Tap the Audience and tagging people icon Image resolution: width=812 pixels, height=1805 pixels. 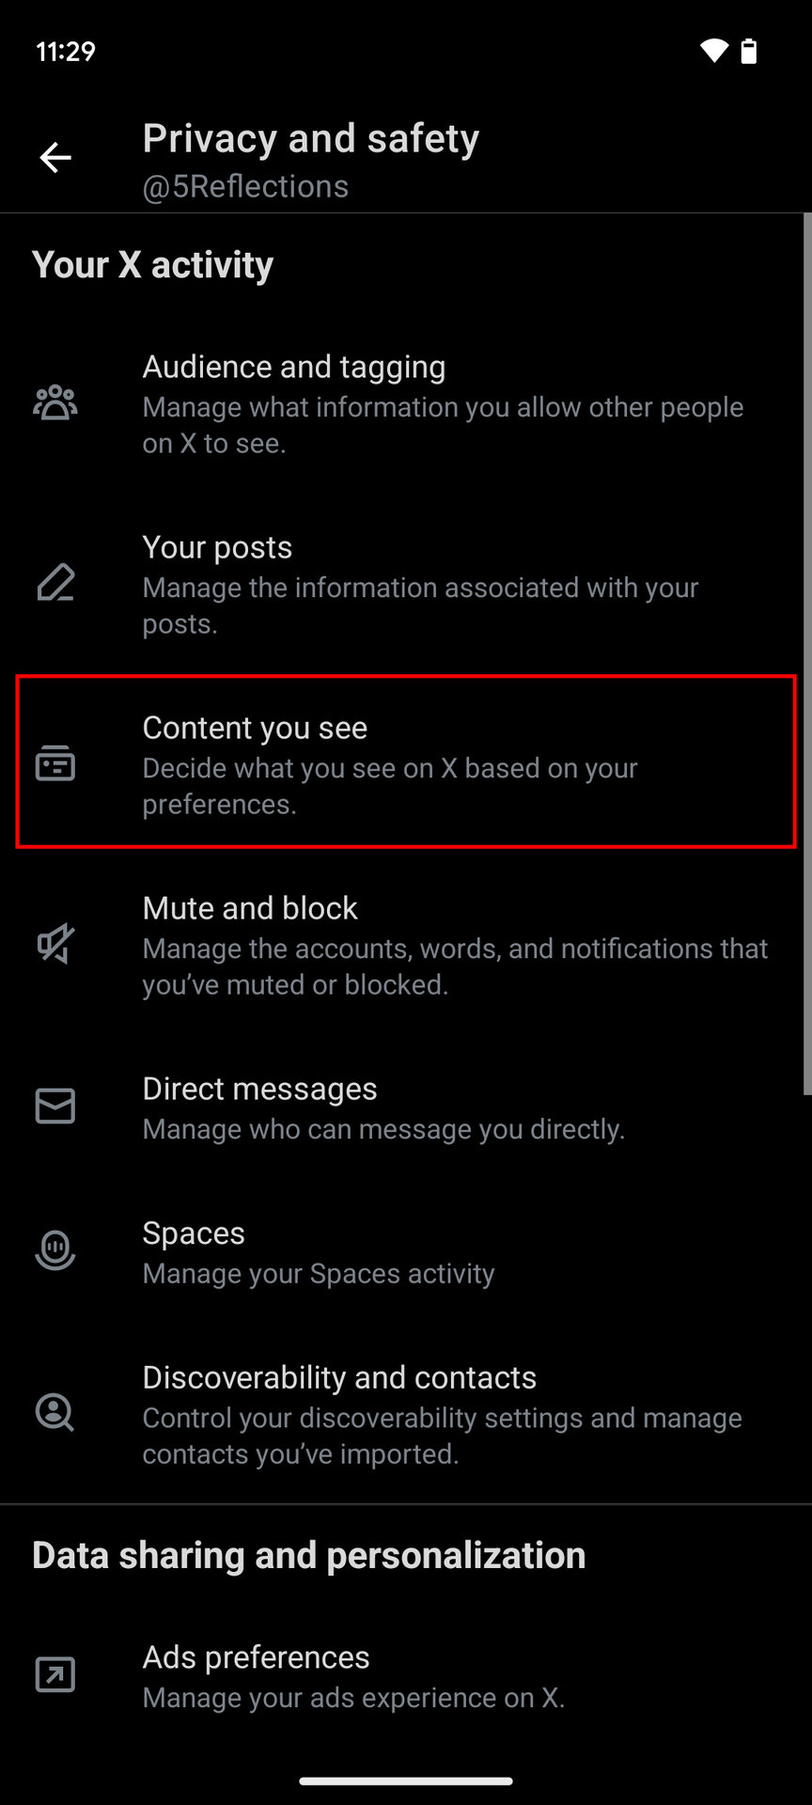tap(55, 403)
